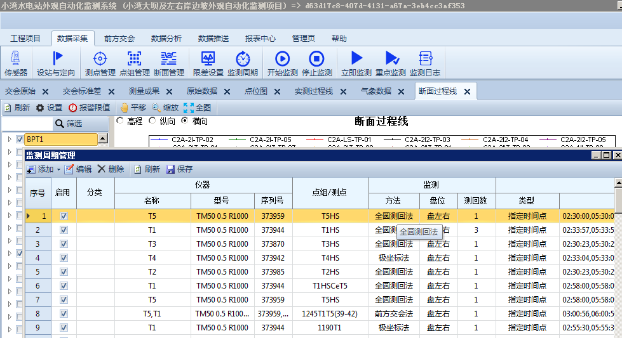Refresh the chart with 刷新 in toolbar
This screenshot has height=338, width=622.
pyautogui.click(x=17, y=108)
